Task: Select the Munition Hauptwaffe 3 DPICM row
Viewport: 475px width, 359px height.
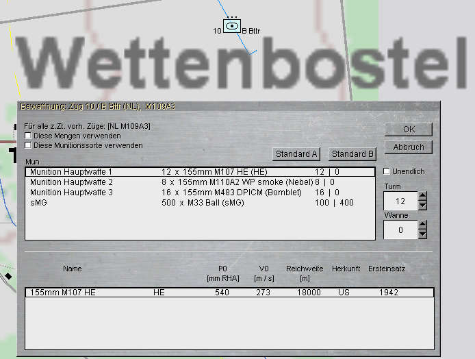Action: click(x=200, y=193)
